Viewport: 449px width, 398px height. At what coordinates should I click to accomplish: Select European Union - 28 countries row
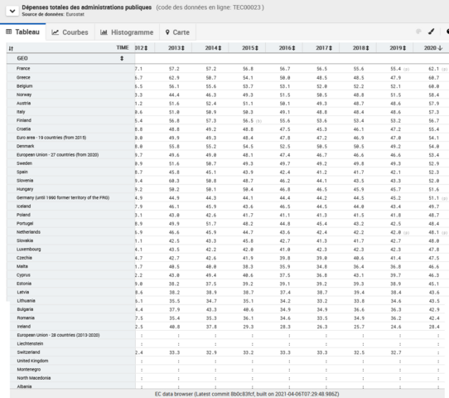point(58,335)
